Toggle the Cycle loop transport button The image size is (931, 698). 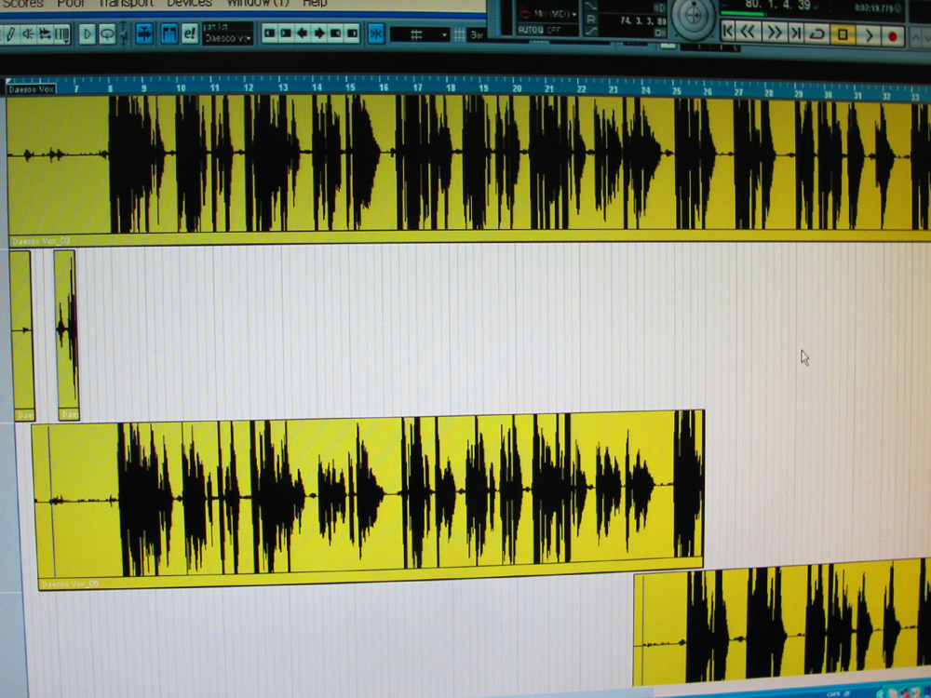coord(817,34)
